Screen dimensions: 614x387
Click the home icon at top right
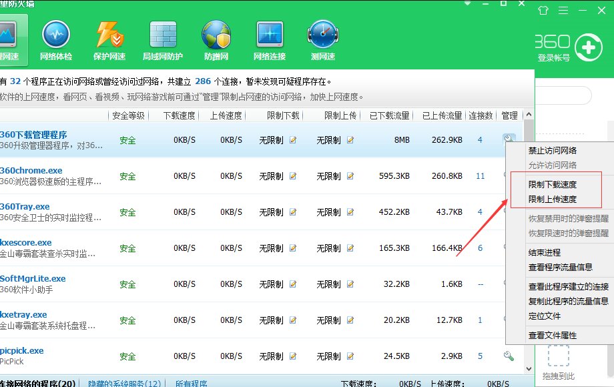coord(543,11)
